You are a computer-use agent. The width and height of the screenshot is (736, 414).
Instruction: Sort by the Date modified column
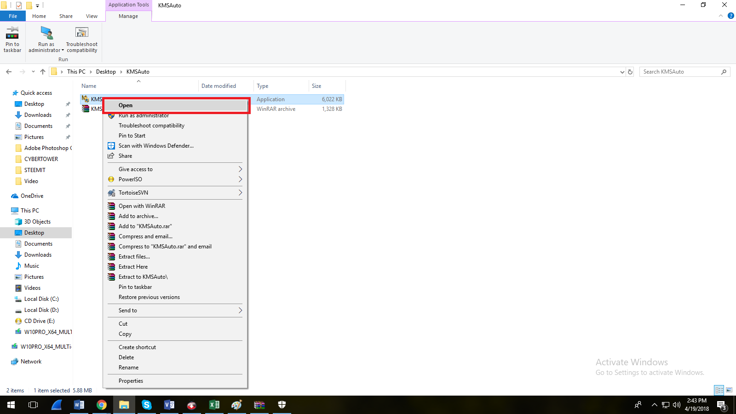(226, 86)
